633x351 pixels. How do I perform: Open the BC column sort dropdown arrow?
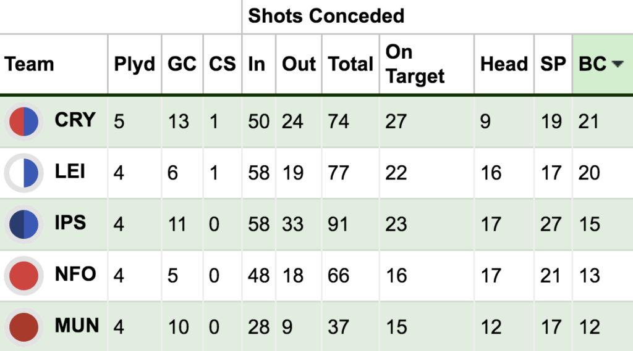pyautogui.click(x=618, y=64)
